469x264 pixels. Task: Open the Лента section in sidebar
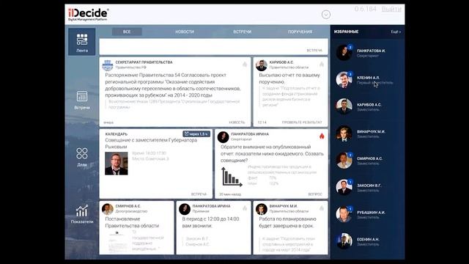81,42
